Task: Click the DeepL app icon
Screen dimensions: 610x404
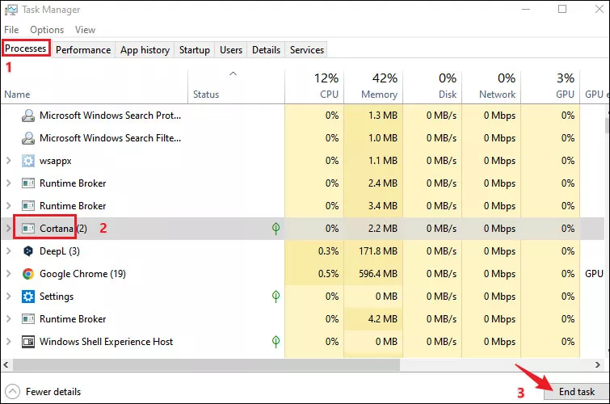Action: pos(28,251)
